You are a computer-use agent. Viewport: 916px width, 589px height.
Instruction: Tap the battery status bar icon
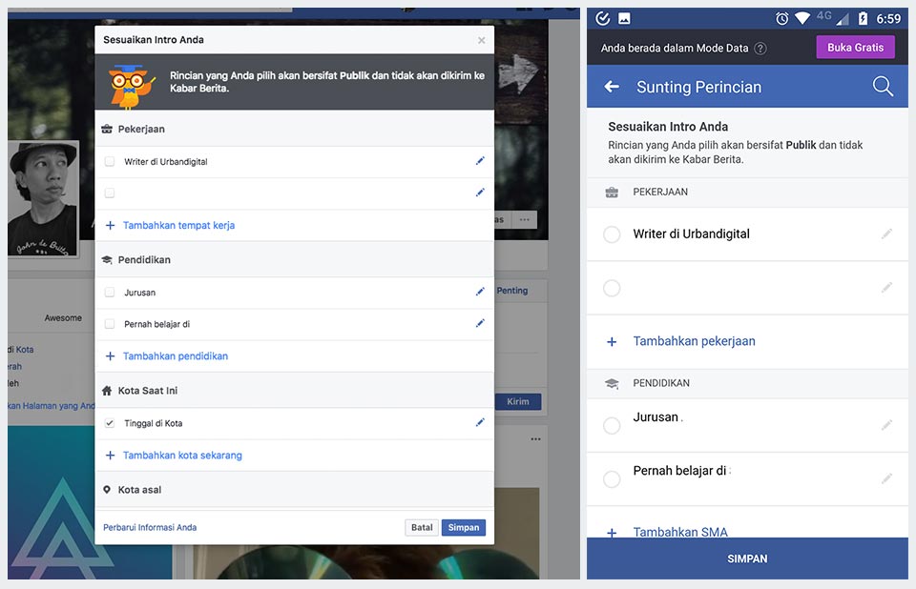pos(863,19)
